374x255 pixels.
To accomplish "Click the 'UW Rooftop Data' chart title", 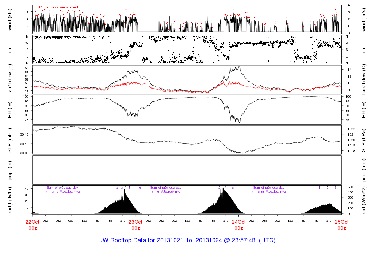I will click(187, 240).
